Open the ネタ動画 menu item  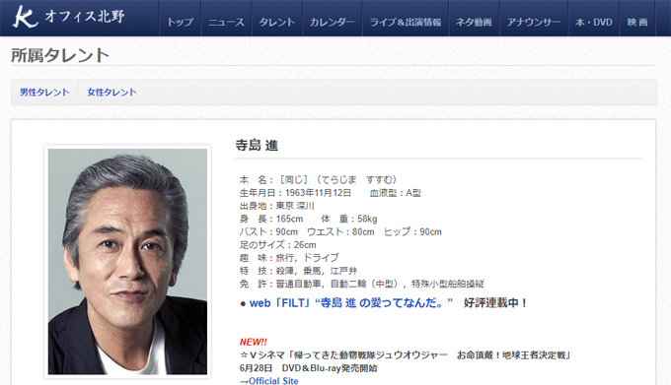pos(474,23)
